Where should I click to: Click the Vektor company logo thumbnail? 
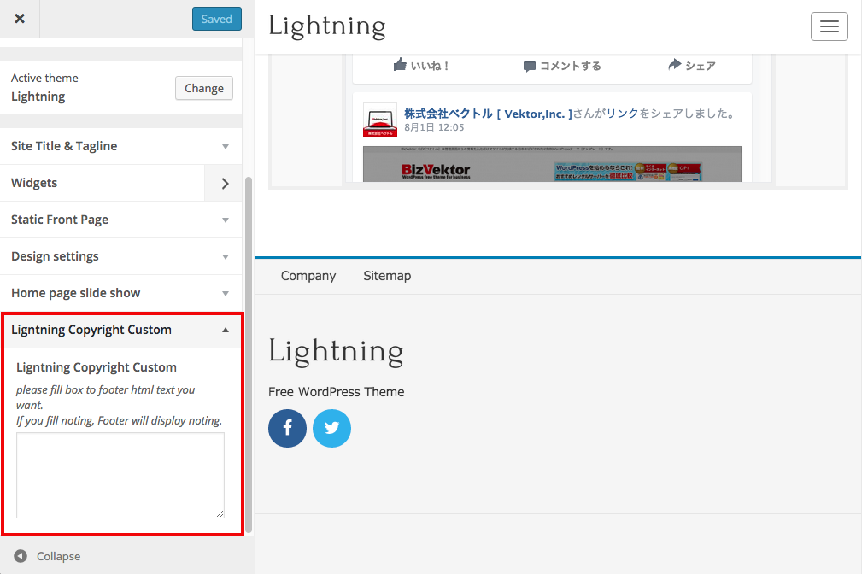380,120
